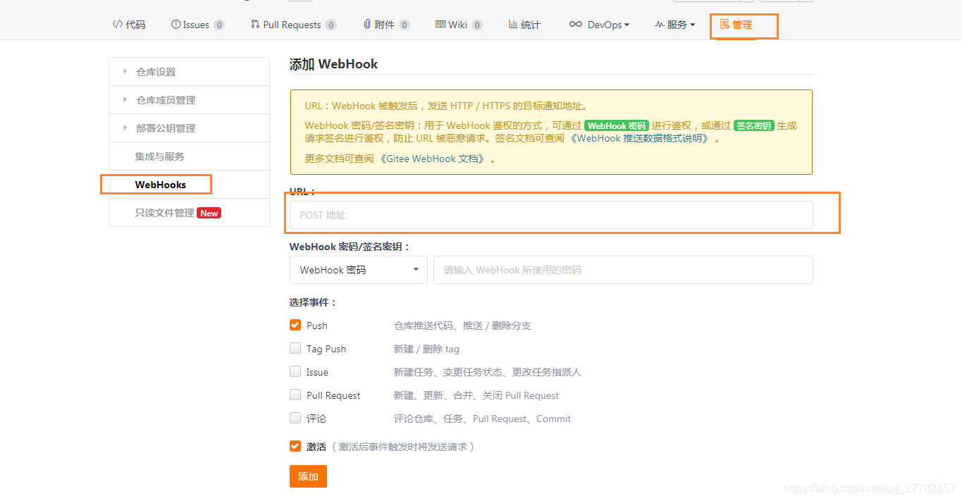Open the Gitee WebHook 文档 link
Viewport: 962px width, 501px height.
(x=433, y=159)
